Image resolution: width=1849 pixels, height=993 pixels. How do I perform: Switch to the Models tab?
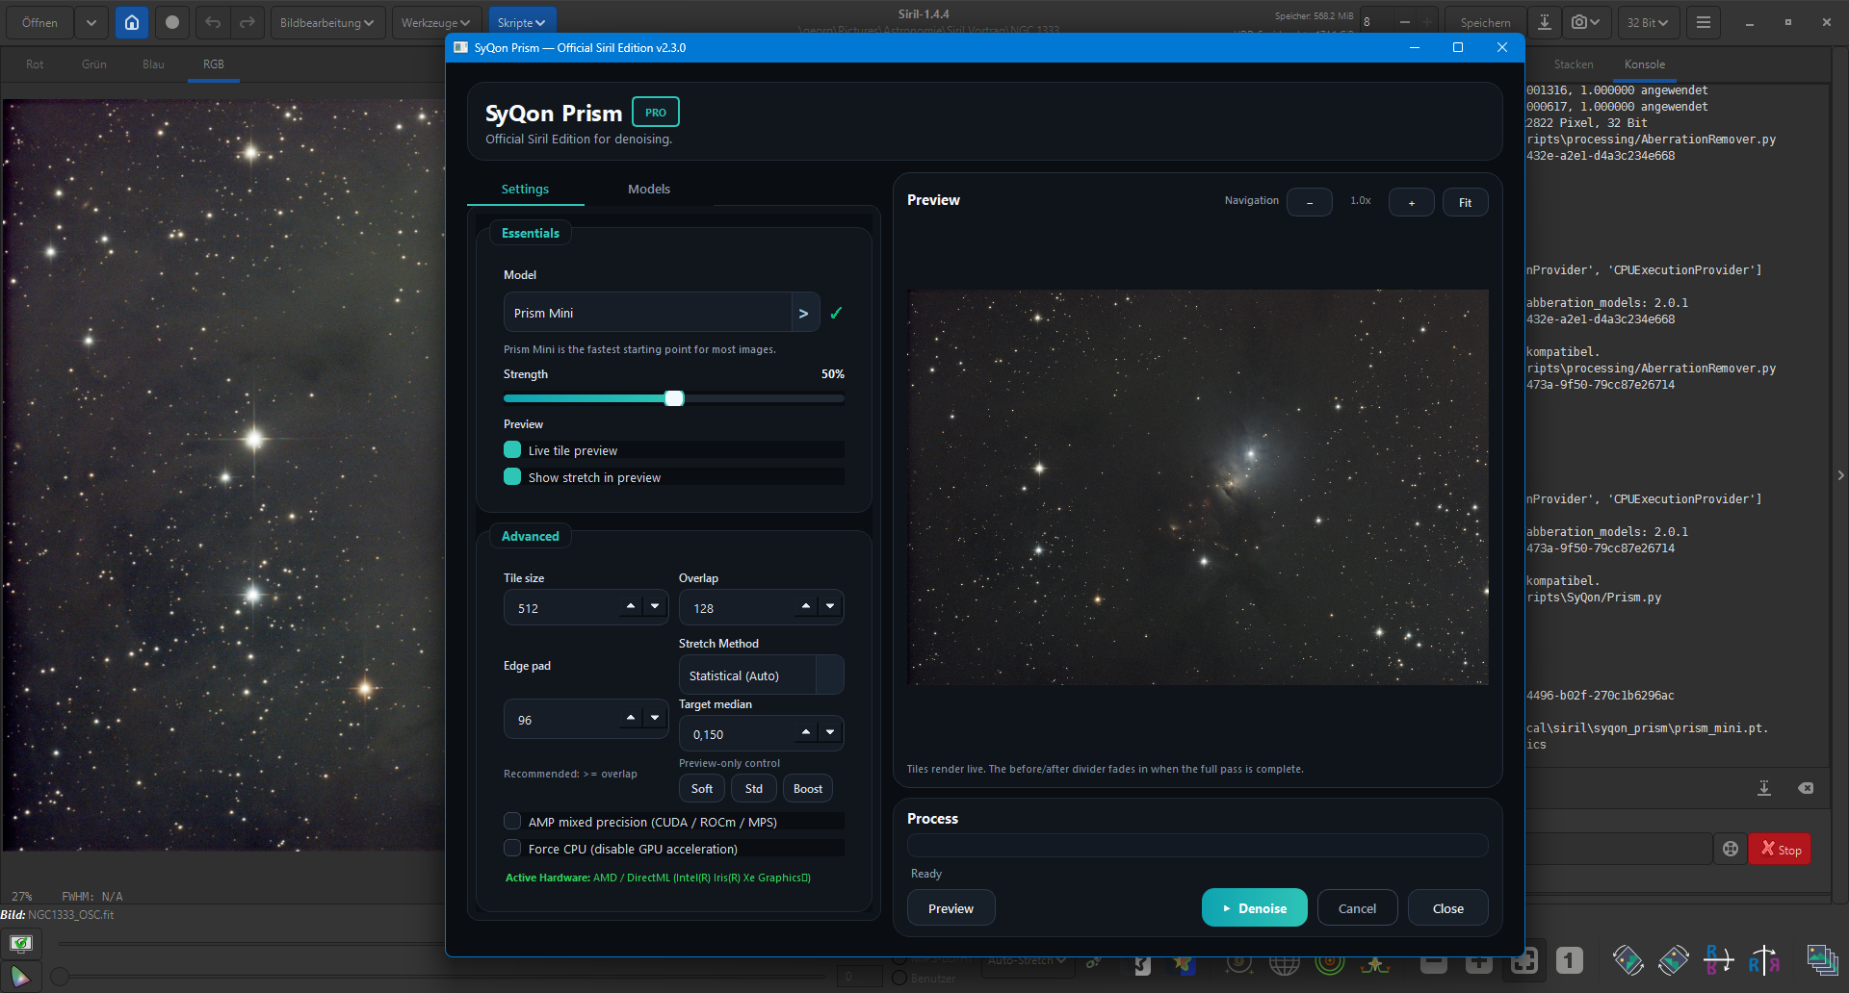point(649,189)
